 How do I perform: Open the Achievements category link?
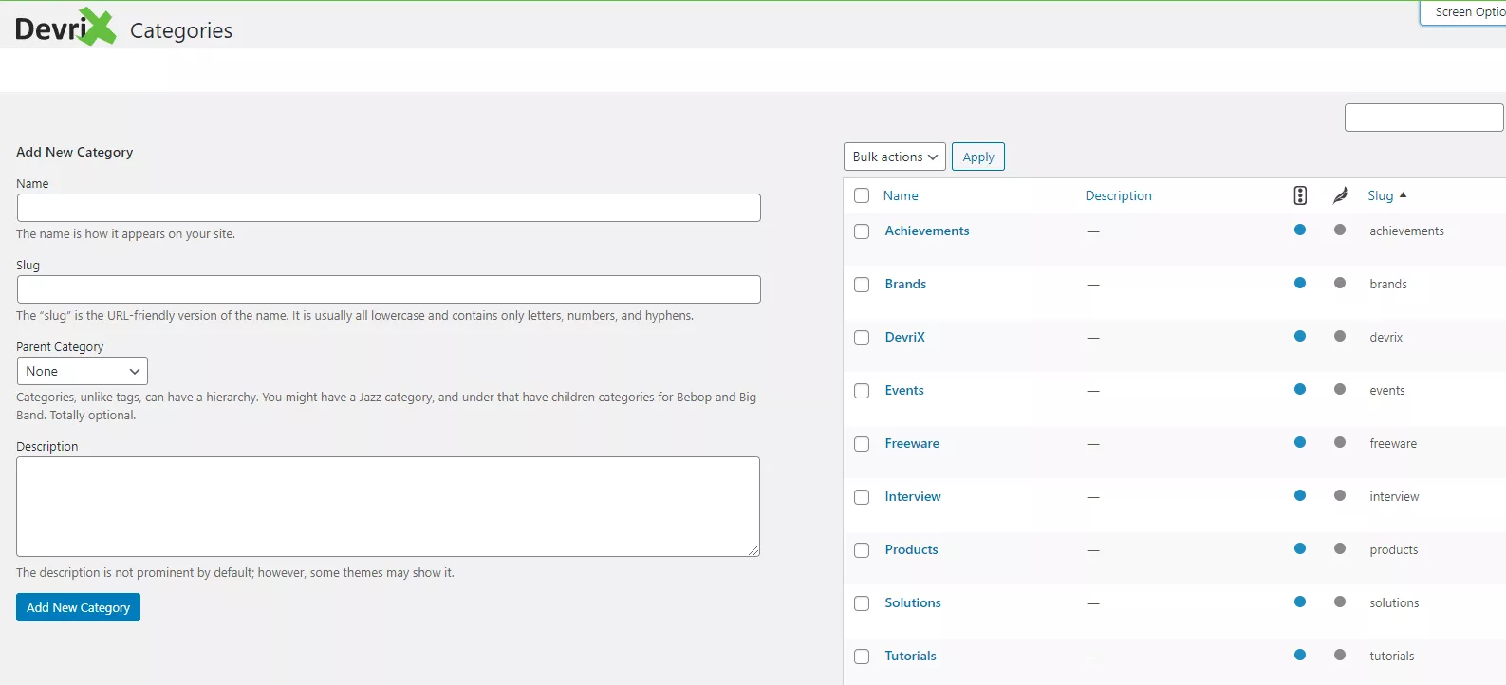tap(927, 231)
